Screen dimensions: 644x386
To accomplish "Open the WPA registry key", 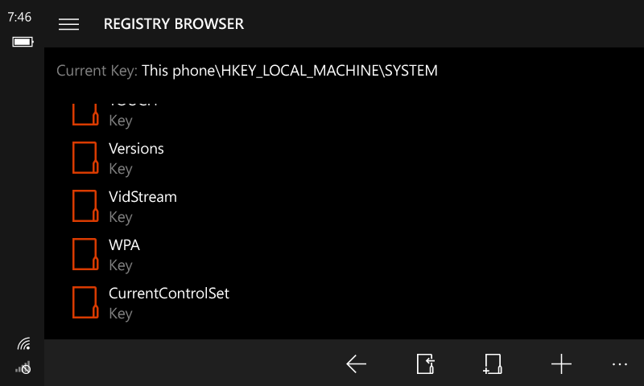I will coord(124,245).
